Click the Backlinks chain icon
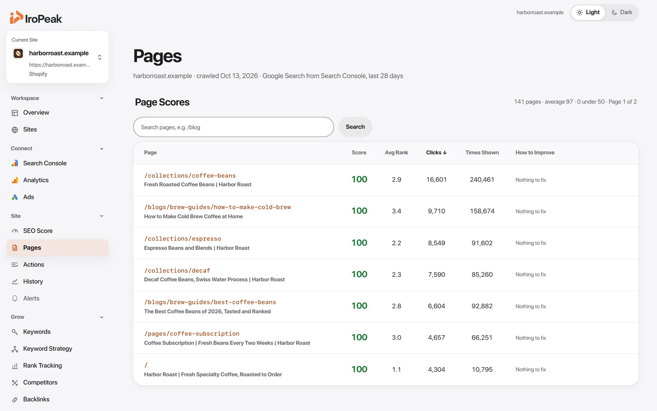The image size is (657, 411). 15,400
